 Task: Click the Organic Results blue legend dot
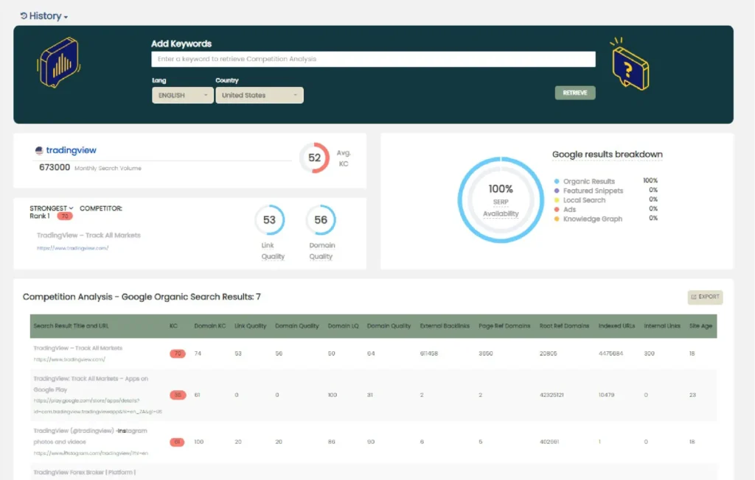click(x=557, y=181)
